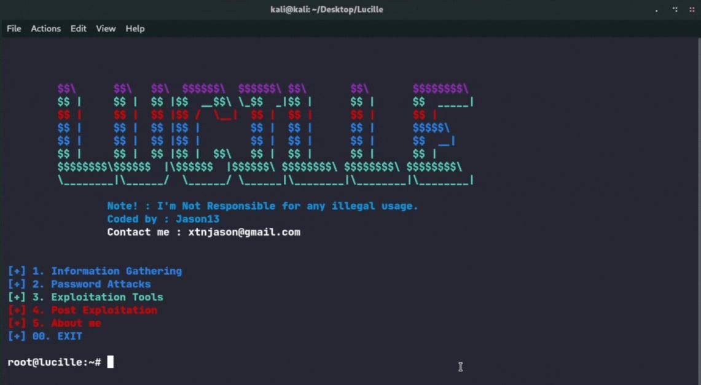Open the Edit menu
Image resolution: width=701 pixels, height=385 pixels.
(78, 29)
